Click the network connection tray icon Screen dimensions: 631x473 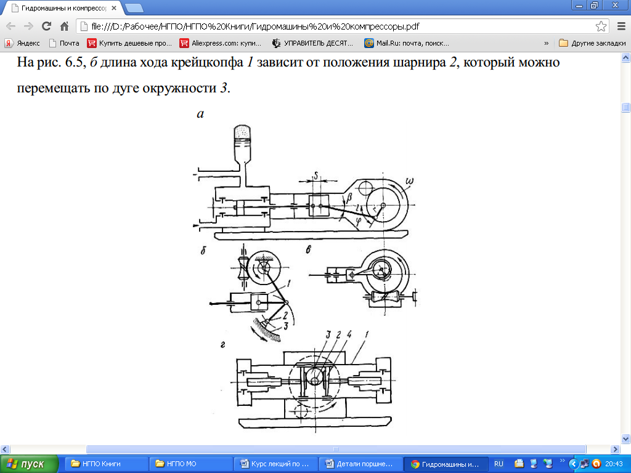pyautogui.click(x=585, y=464)
